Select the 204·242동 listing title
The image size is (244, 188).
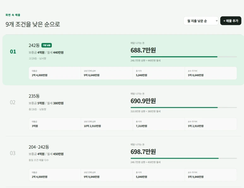(x=39, y=147)
